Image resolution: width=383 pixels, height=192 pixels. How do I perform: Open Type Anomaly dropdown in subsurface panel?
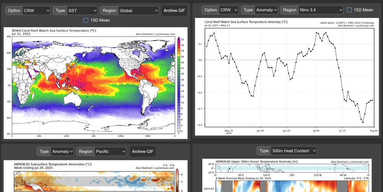[x=56, y=151]
